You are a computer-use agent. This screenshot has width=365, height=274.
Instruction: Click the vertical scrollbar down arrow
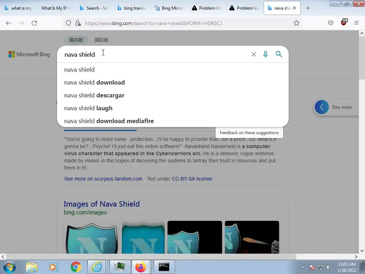point(362,251)
